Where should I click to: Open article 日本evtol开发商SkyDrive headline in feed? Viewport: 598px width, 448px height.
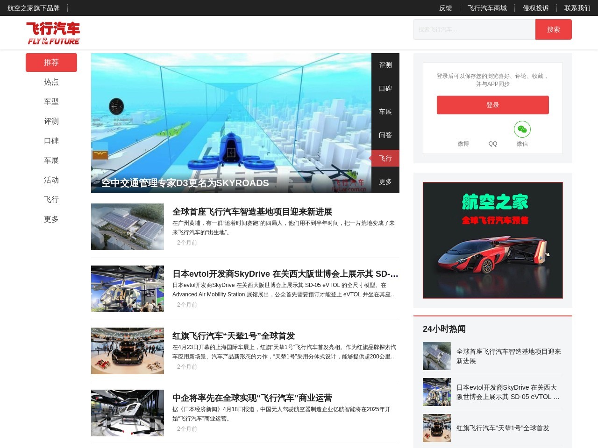click(285, 274)
